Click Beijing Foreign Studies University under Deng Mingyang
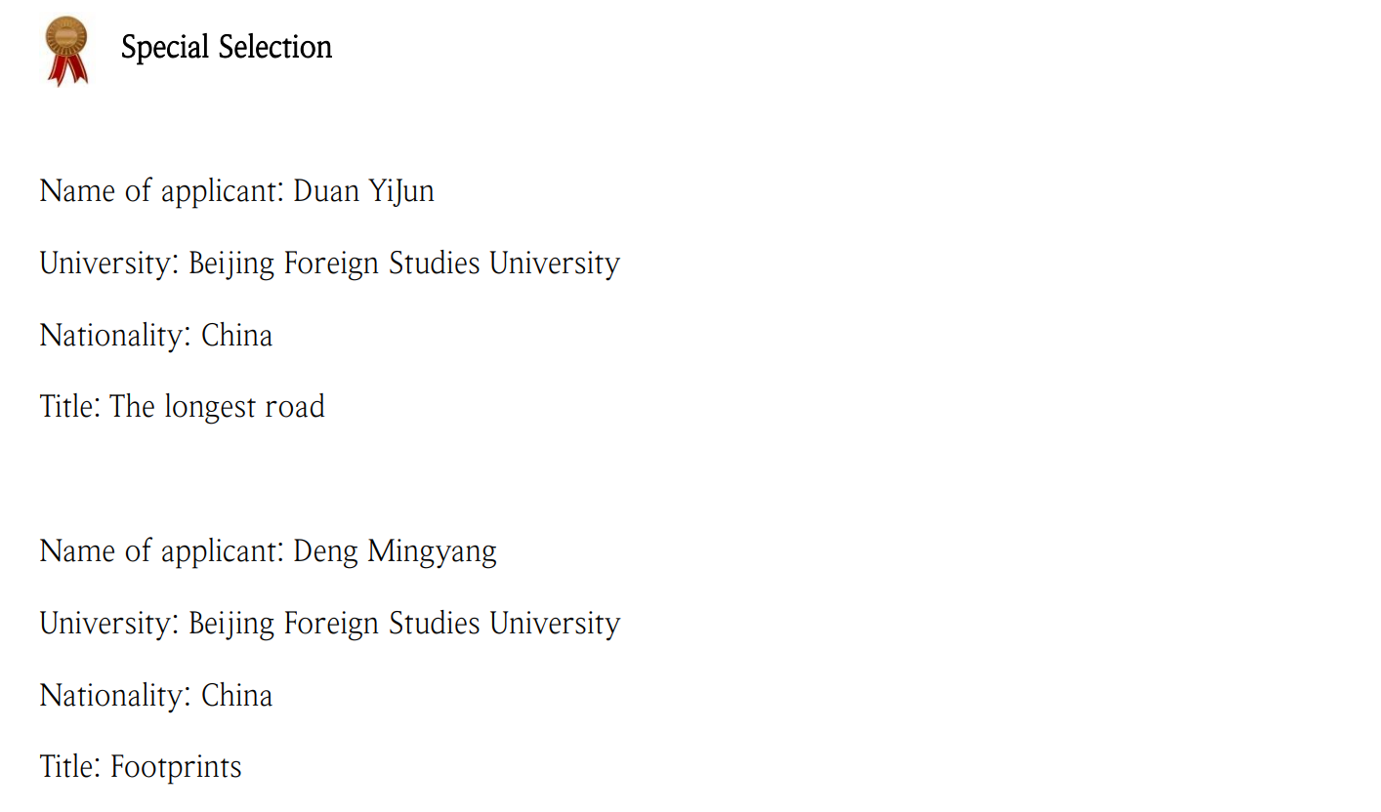 pos(404,624)
